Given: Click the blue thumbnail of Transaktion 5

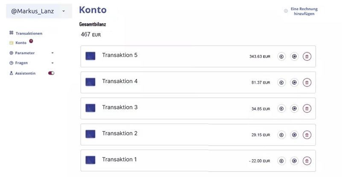Looking at the screenshot, I should (90, 56).
